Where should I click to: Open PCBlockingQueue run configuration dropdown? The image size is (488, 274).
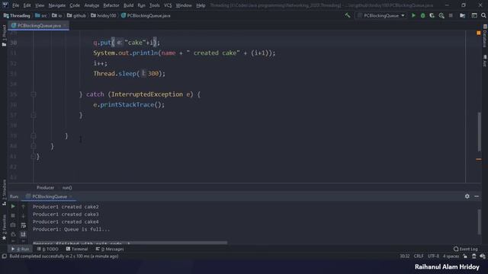(x=381, y=15)
